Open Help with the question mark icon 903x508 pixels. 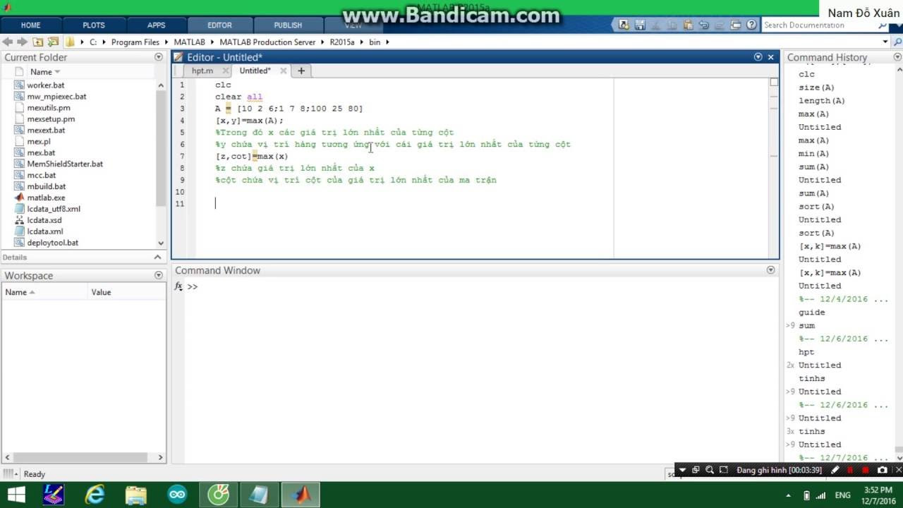751,25
